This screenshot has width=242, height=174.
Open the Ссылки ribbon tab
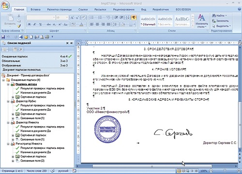point(83,10)
